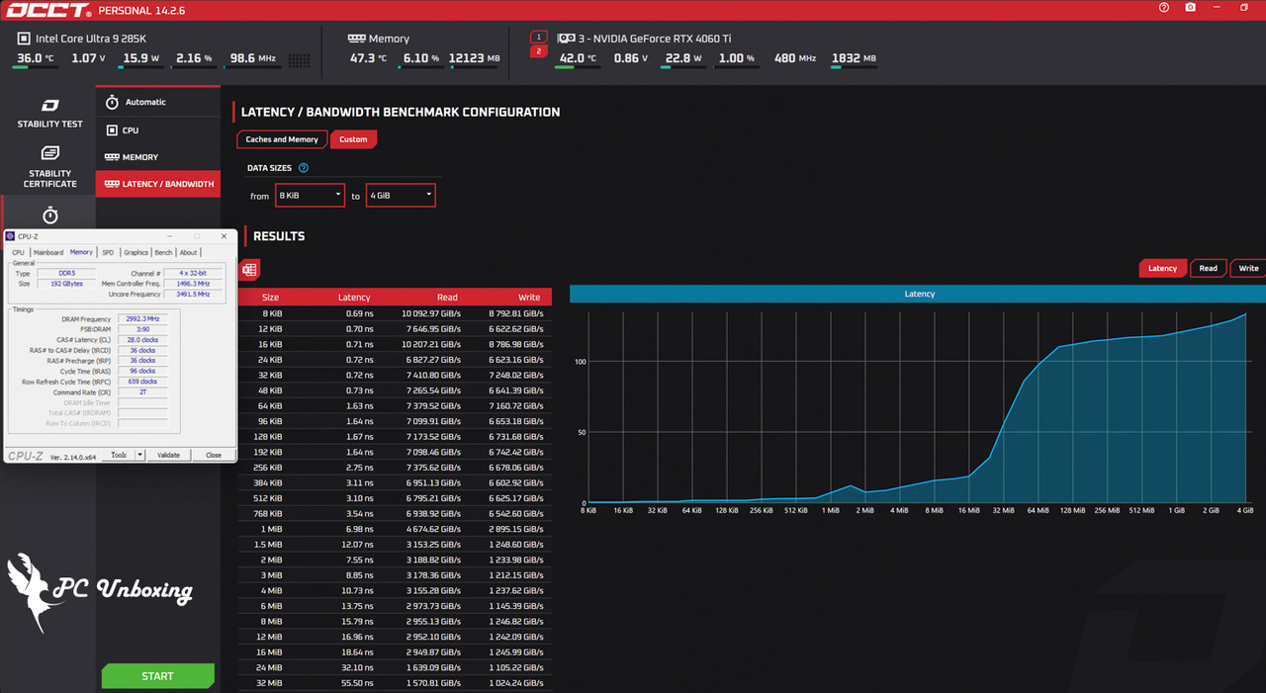Viewport: 1266px width, 693px height.
Task: Click write value 8 792.81 GiB/s
Action: (x=515, y=312)
